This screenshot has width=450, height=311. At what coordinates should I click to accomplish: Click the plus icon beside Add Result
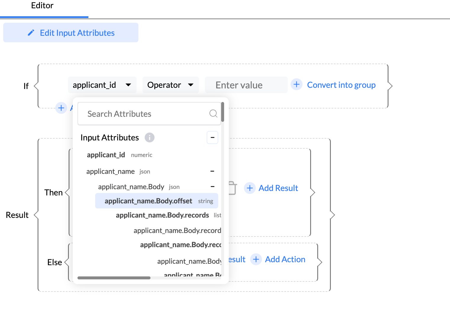coord(250,188)
